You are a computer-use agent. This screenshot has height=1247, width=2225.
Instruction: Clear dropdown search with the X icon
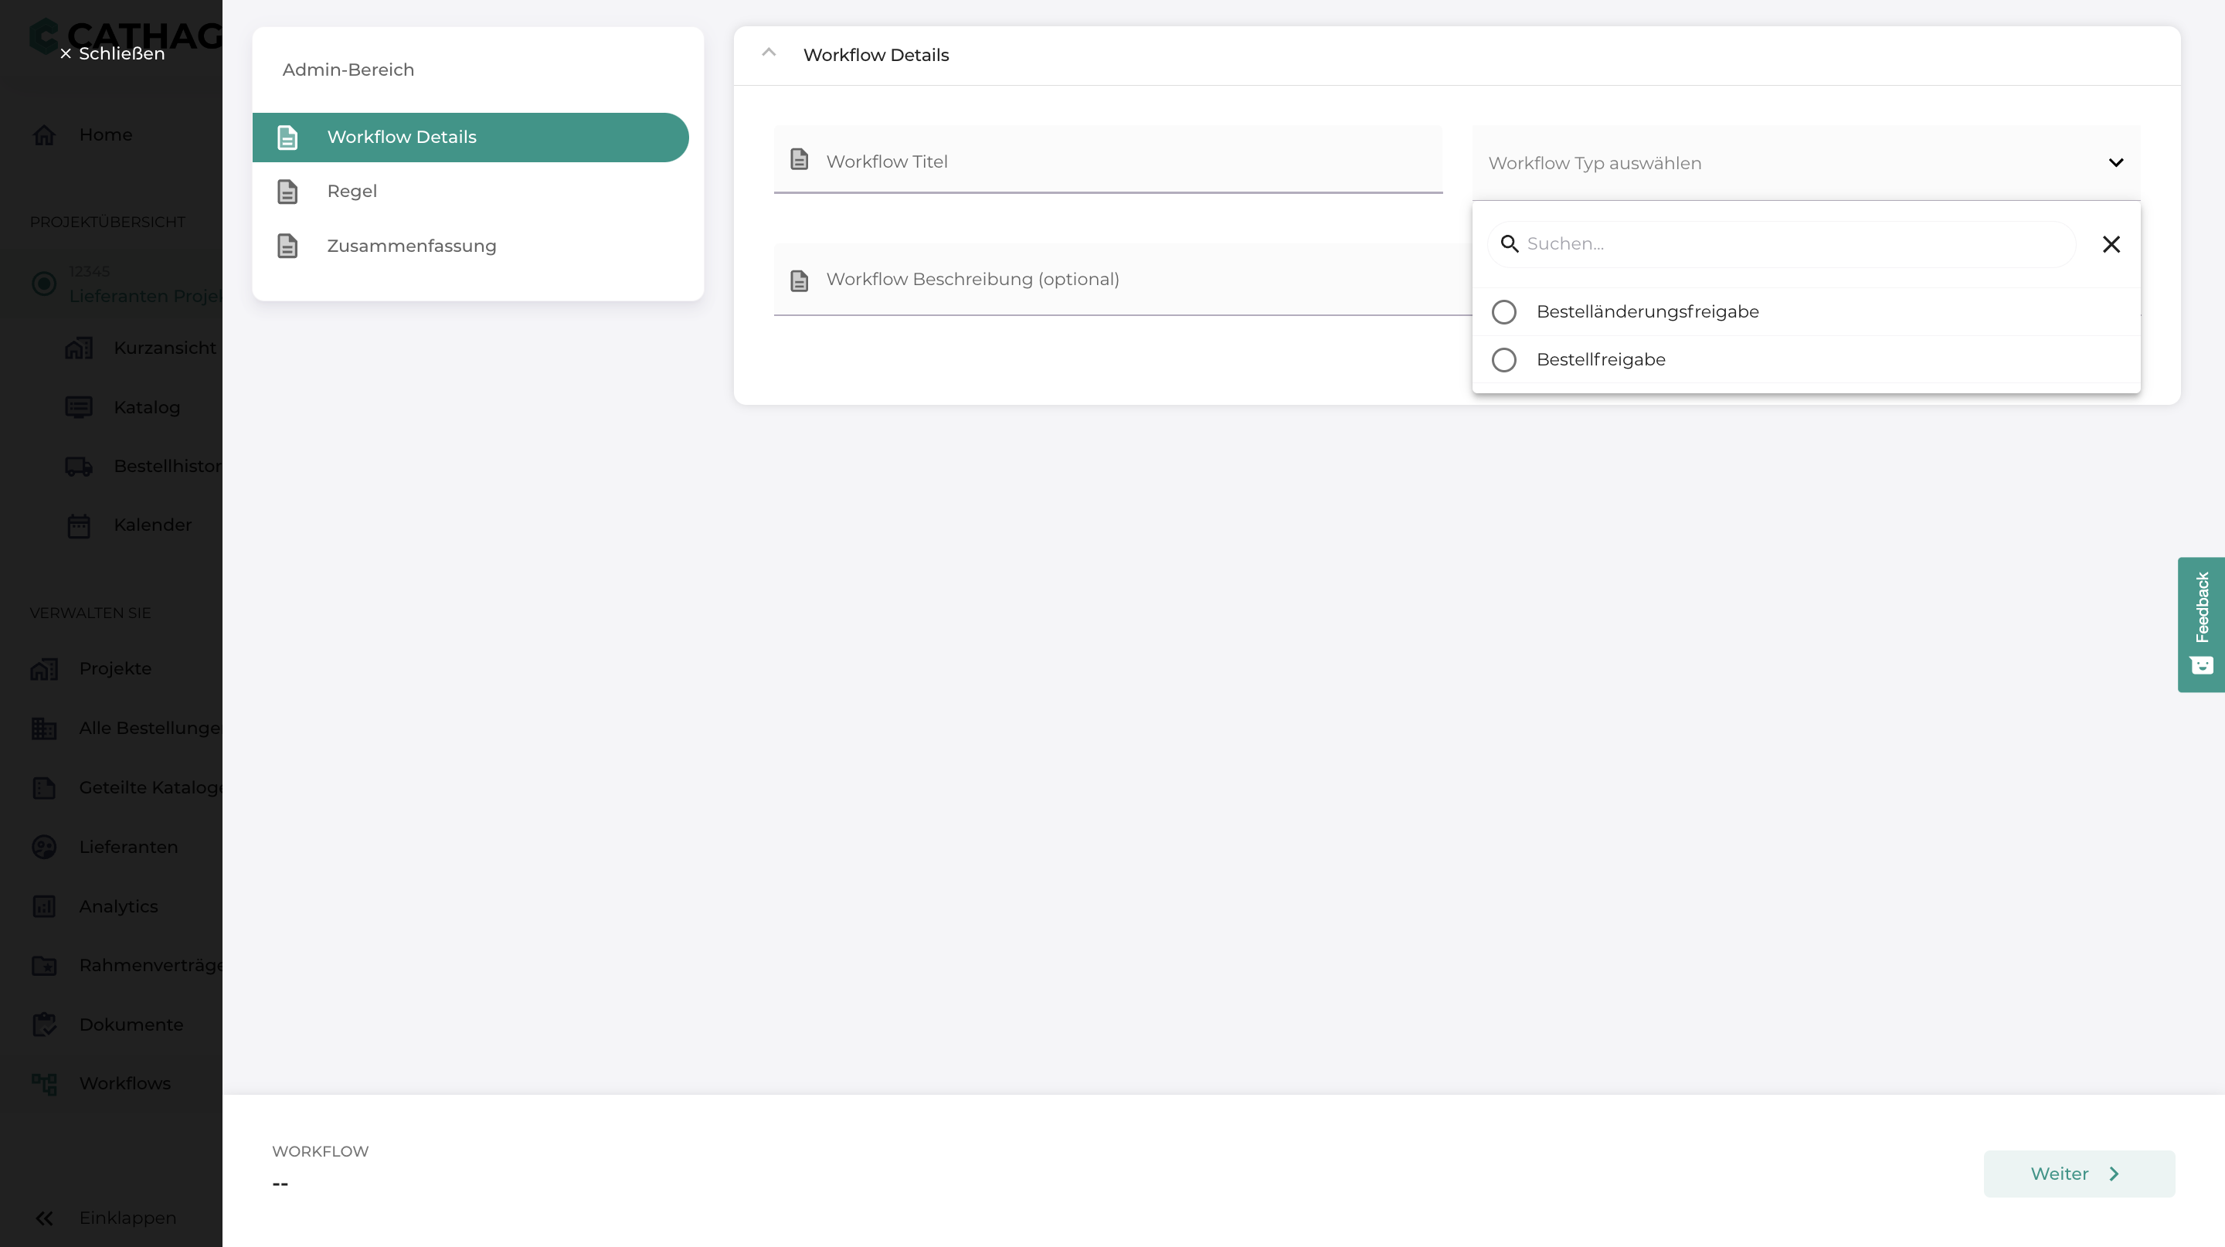(2111, 244)
